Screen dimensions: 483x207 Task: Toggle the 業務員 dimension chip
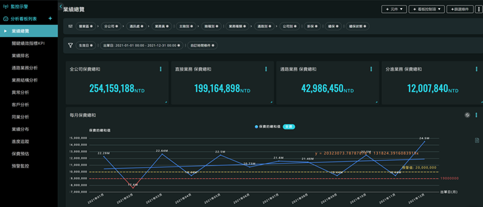162,26
